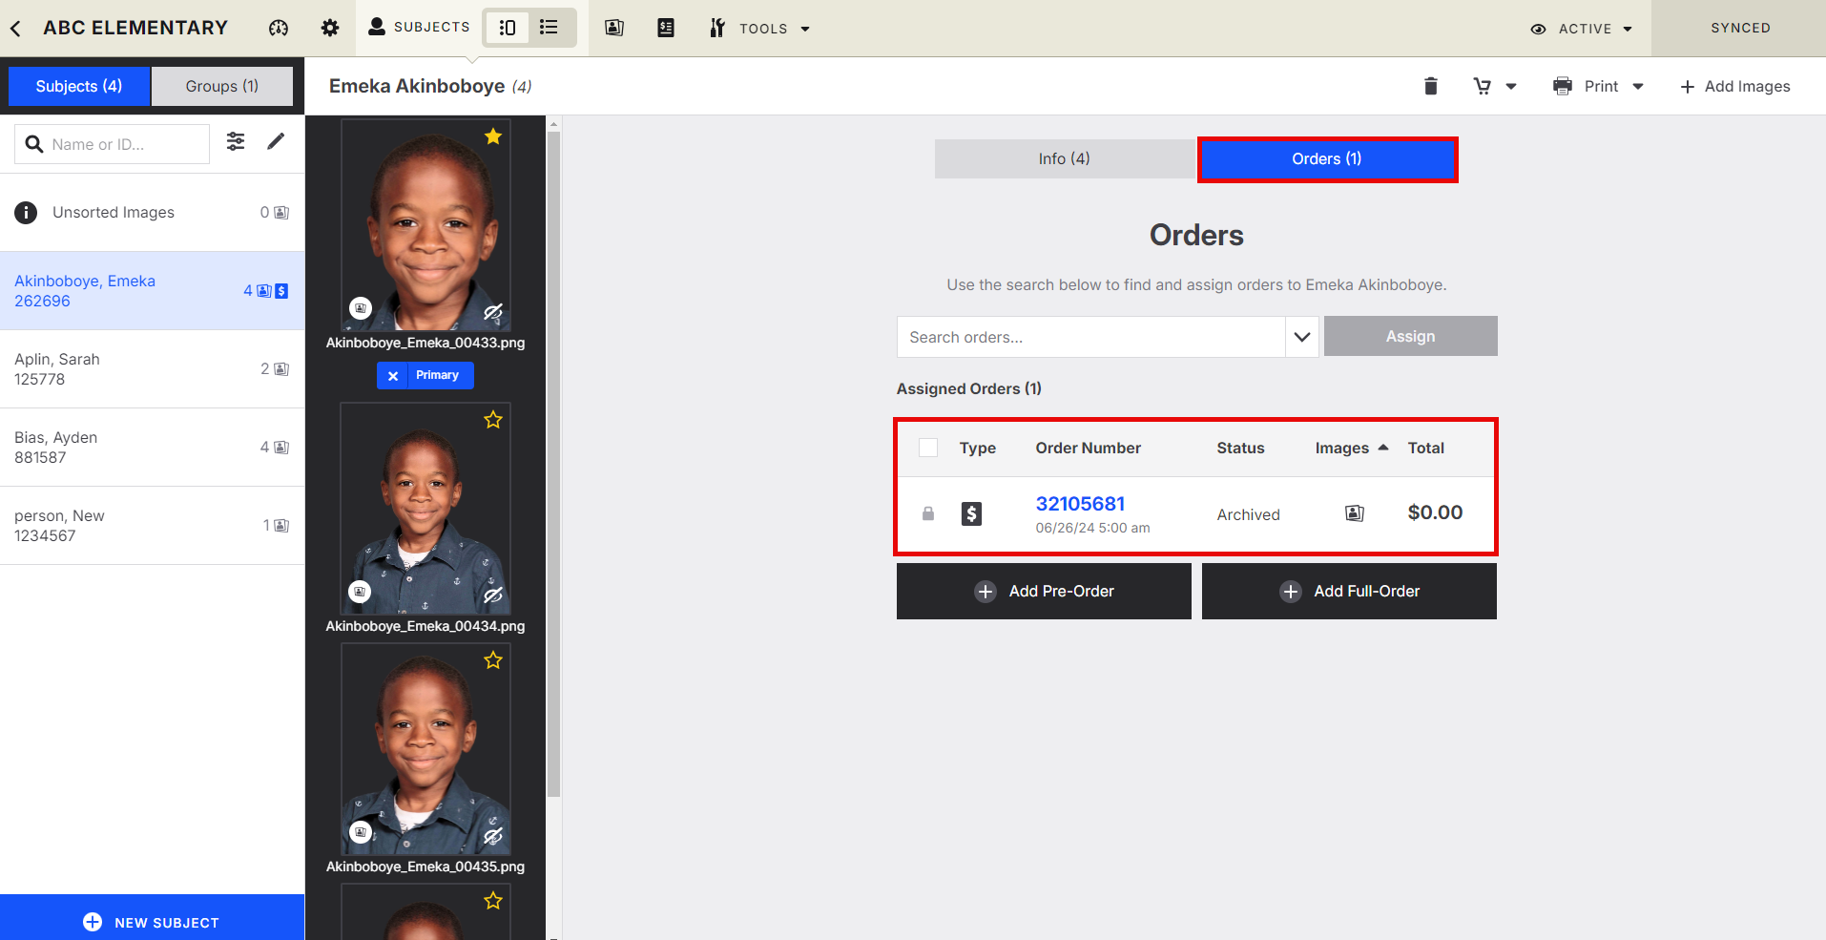Focus the Name or ID search field
The height and width of the screenshot is (940, 1826).
[x=112, y=144]
